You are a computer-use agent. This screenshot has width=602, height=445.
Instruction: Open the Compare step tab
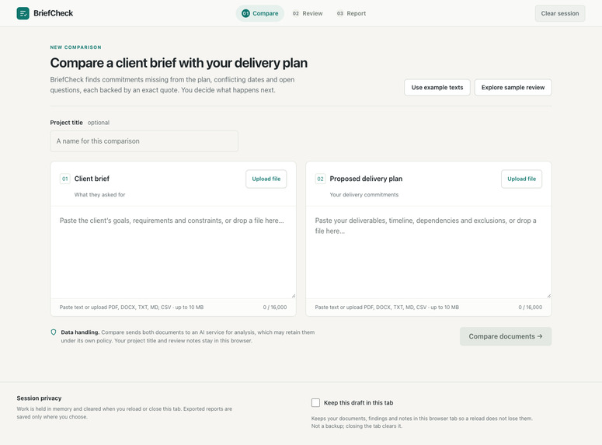260,13
